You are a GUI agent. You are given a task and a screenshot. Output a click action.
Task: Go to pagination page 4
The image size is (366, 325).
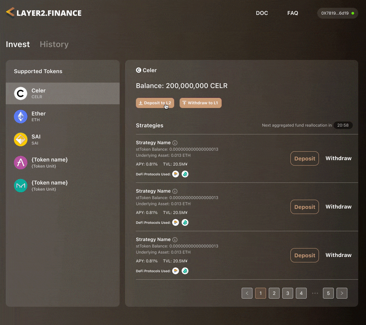coord(301,293)
